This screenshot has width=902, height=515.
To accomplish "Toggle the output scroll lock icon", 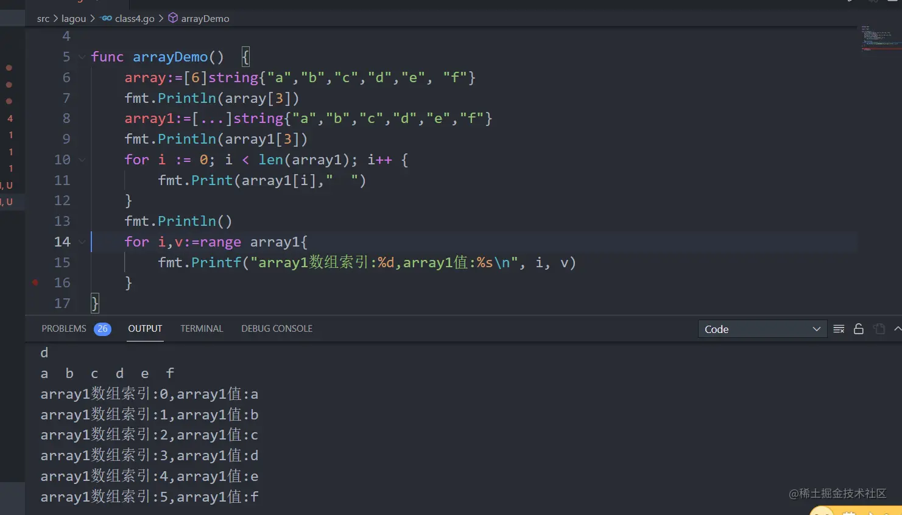I will click(x=859, y=329).
